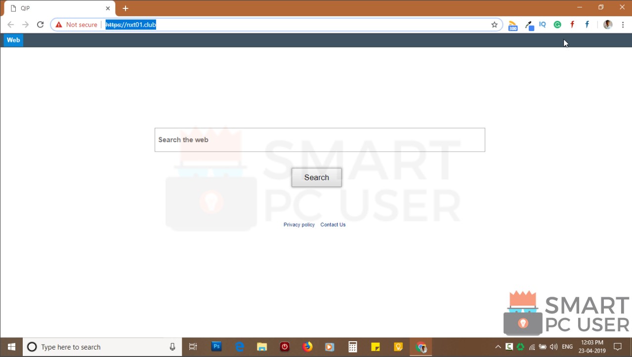The width and height of the screenshot is (632, 357).
Task: Open Camtasia from the system tray
Action: (x=509, y=347)
